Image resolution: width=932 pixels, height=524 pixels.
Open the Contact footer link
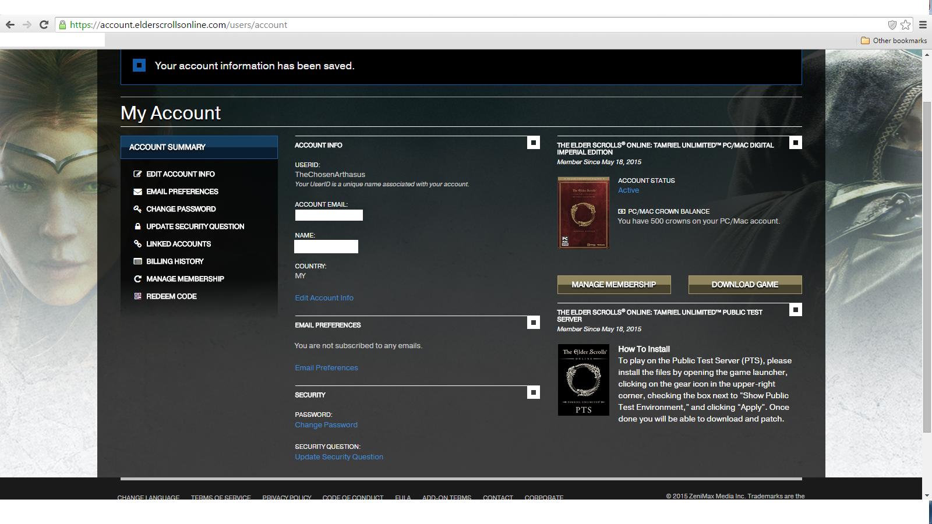(498, 497)
